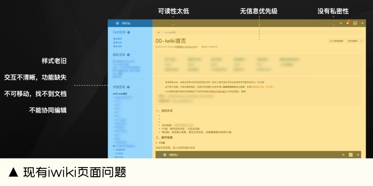Open the top-bar hamburger menu icon
Viewport: 373px width, 186px height.
click(363, 23)
